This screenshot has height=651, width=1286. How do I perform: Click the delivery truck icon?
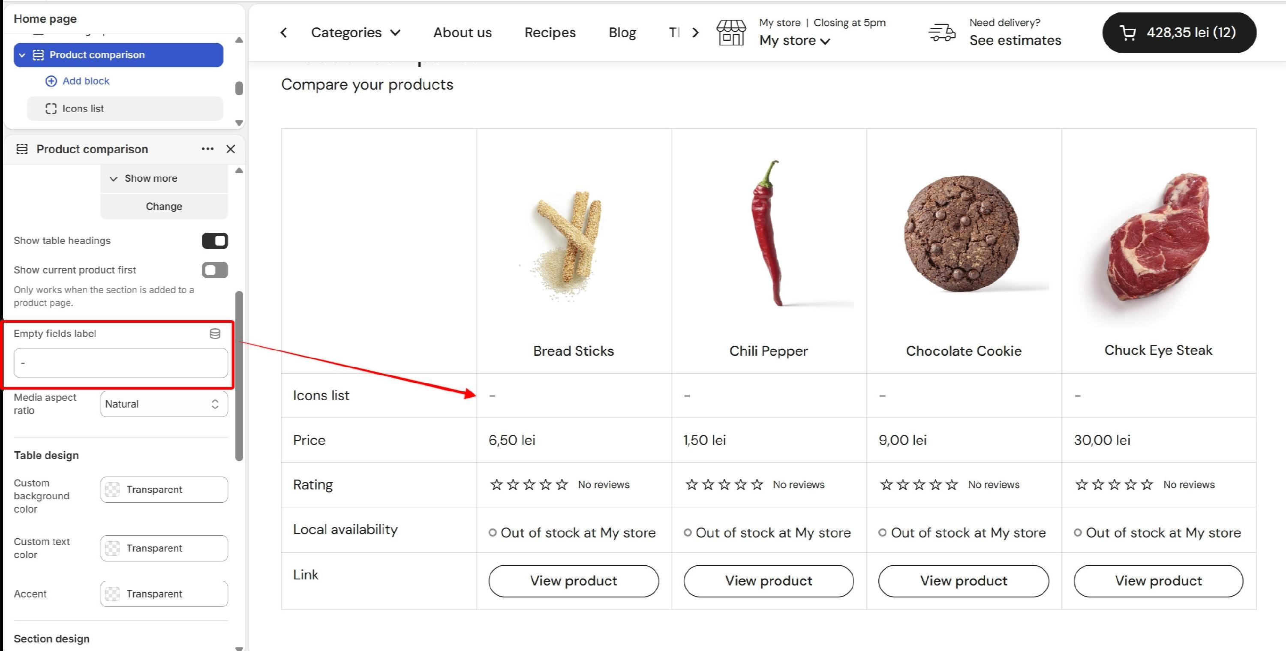coord(941,33)
